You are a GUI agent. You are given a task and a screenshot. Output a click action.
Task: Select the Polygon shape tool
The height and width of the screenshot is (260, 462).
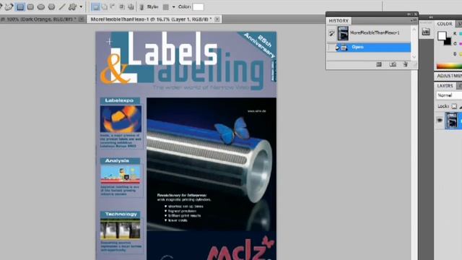[51, 6]
